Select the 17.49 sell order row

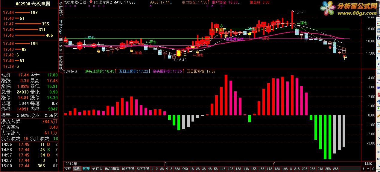coord(29,13)
